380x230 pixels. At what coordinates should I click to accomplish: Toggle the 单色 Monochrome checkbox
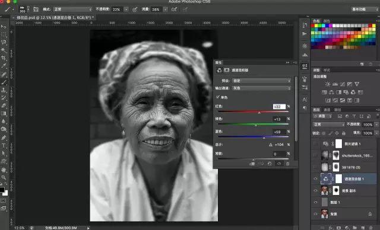click(x=218, y=97)
